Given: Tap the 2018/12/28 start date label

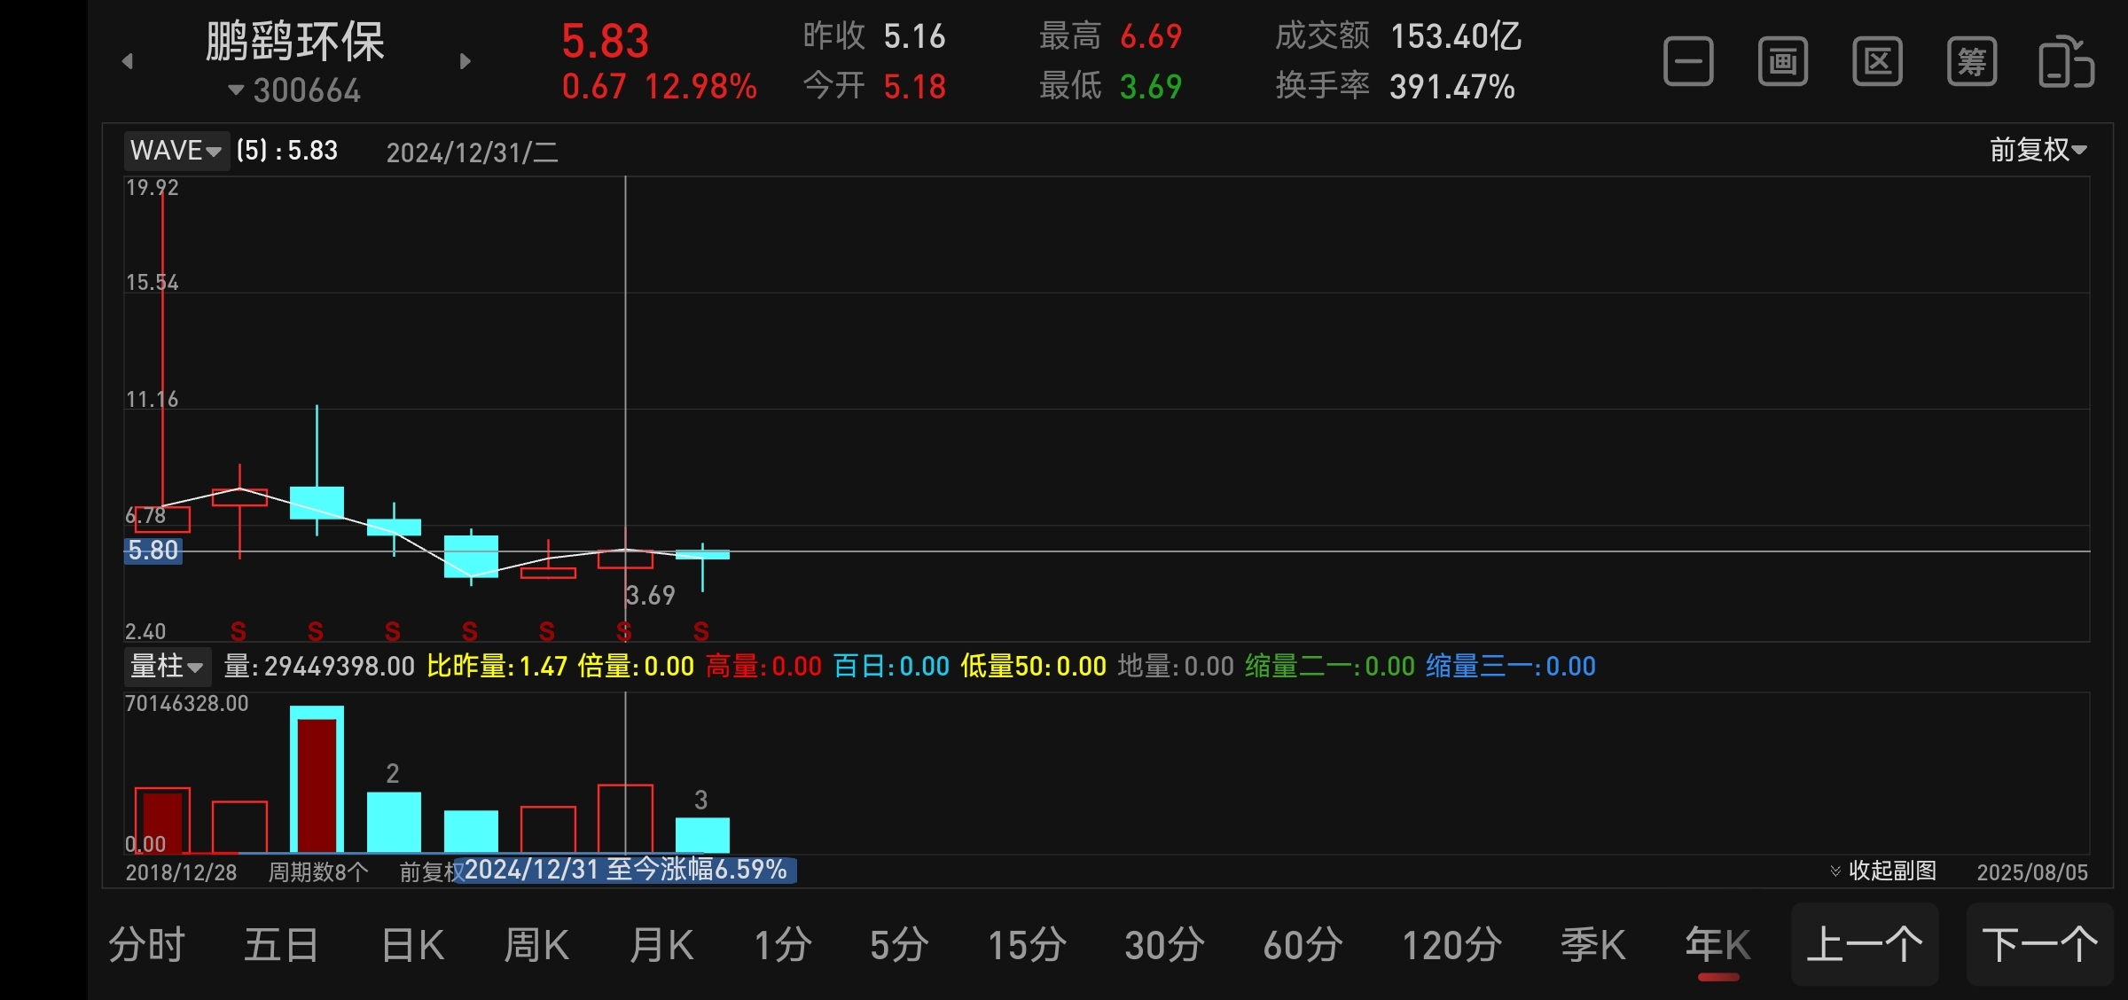Looking at the screenshot, I should pos(181,872).
